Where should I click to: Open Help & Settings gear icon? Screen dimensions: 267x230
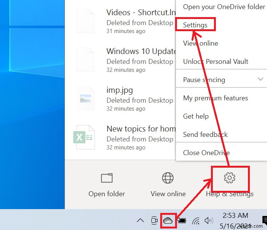click(230, 178)
